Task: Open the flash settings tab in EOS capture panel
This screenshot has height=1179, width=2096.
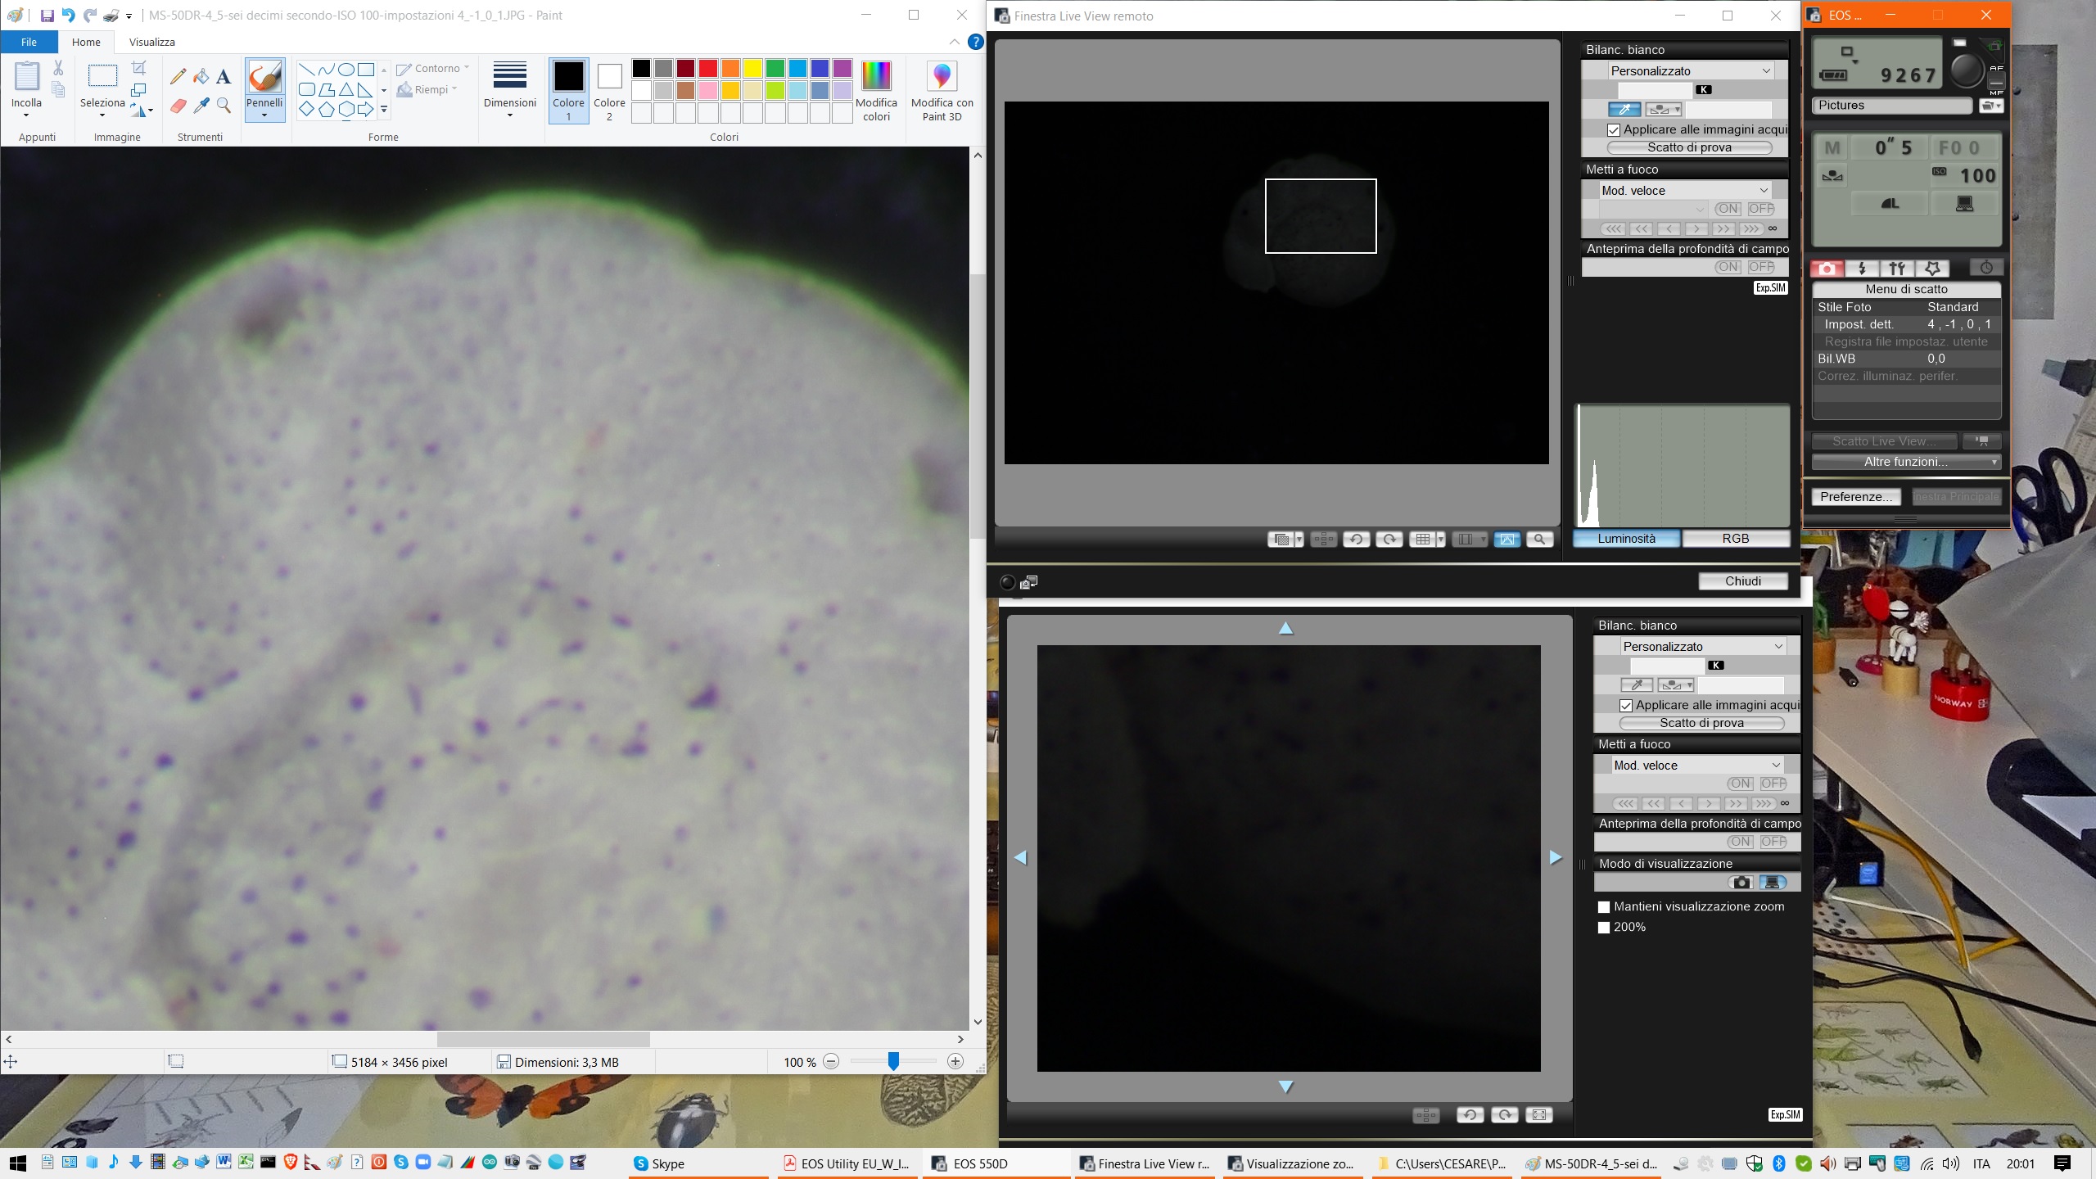Action: tap(1861, 268)
